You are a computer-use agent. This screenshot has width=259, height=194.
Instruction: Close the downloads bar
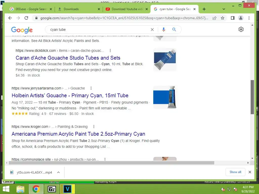(250, 172)
